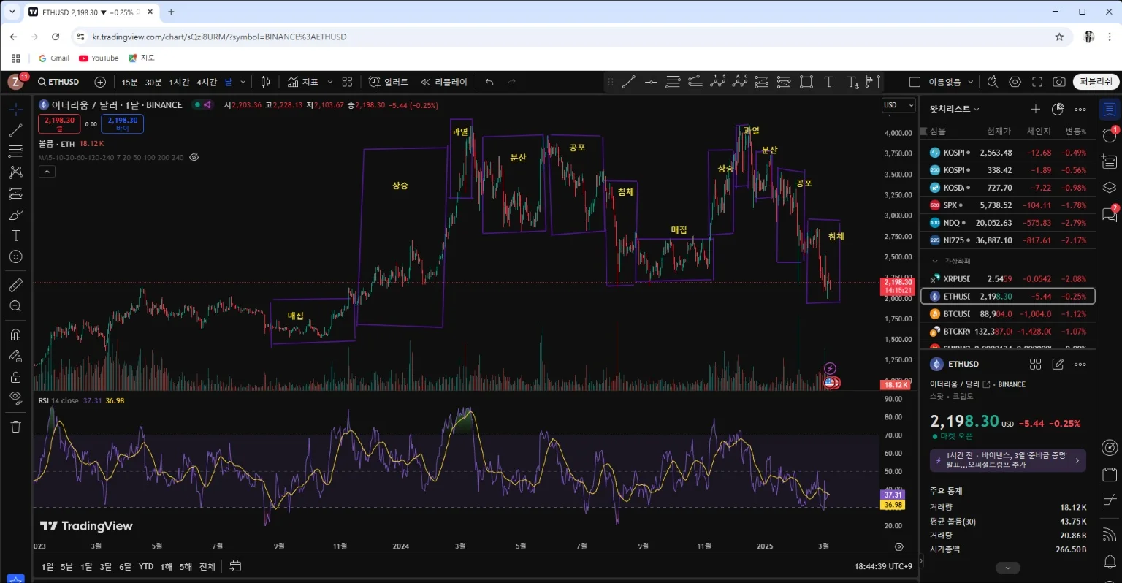Toggle the chart layout square icon
Image resolution: width=1122 pixels, height=583 pixels.
[914, 82]
